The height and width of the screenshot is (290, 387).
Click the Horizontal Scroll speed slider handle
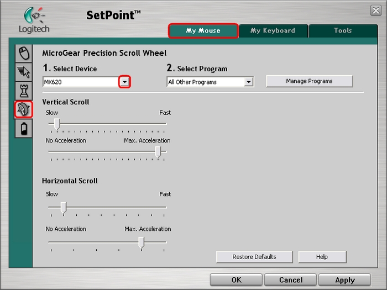pyautogui.click(x=63, y=207)
